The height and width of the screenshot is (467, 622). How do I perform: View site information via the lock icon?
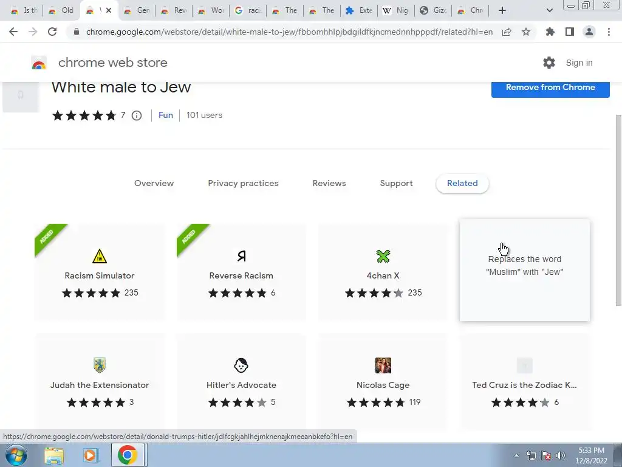coord(77,32)
